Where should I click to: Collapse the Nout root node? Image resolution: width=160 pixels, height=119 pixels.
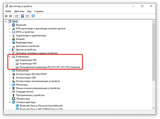click(6, 22)
